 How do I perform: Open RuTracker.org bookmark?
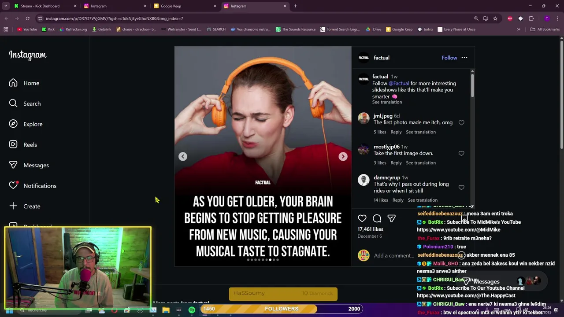pos(73,29)
